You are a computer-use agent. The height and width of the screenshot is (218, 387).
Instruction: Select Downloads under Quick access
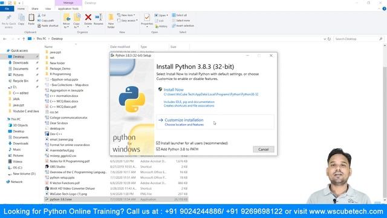(21, 63)
